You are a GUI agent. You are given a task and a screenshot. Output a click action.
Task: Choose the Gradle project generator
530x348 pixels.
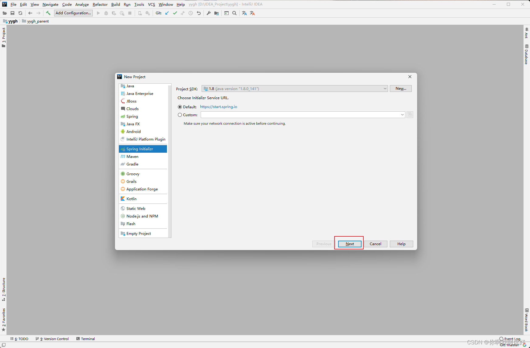[x=132, y=164]
